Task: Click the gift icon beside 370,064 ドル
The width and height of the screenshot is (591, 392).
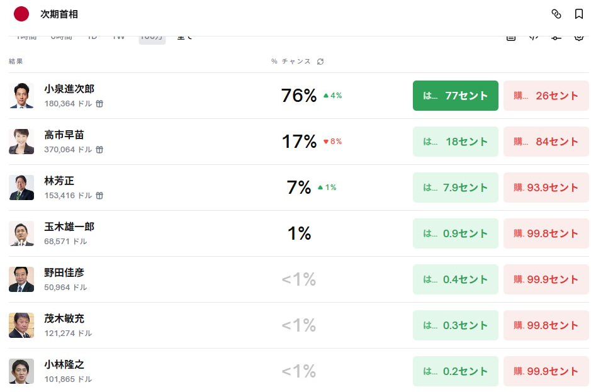Action: [99, 150]
